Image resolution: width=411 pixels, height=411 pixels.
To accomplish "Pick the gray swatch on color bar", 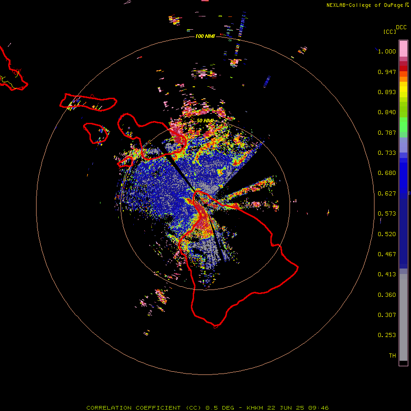I will click(x=403, y=317).
